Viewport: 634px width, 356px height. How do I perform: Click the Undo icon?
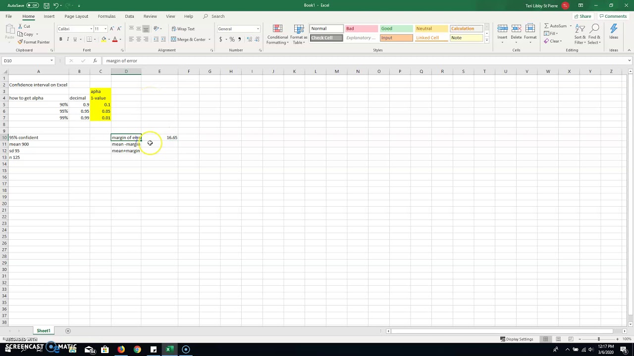55,5
